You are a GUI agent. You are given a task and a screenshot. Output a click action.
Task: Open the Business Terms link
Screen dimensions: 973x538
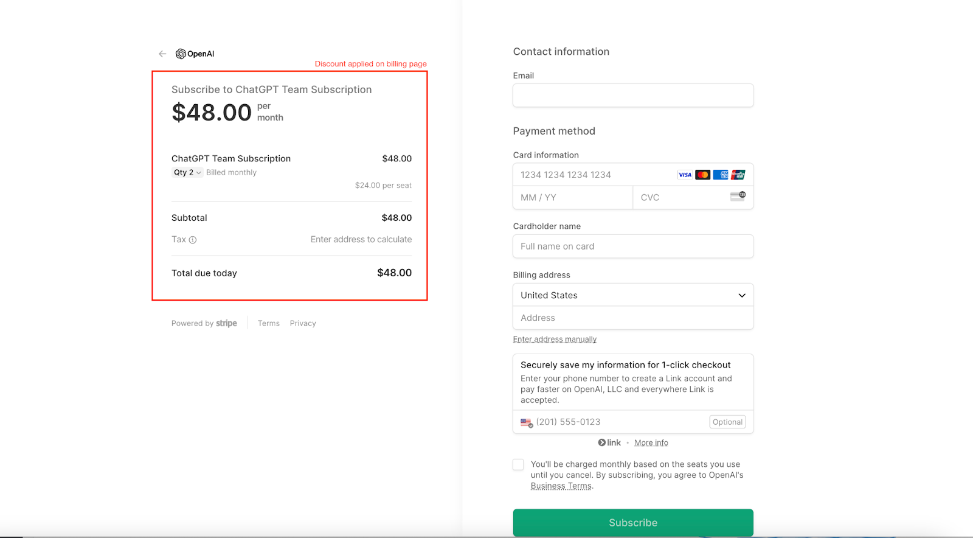coord(561,486)
